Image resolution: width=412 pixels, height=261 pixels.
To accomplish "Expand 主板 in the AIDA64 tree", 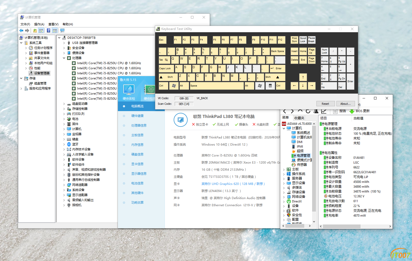I will 284,169.
